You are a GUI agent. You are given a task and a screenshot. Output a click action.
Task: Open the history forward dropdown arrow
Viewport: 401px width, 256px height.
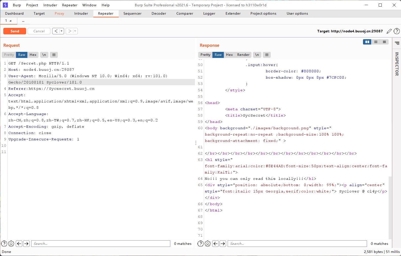[x=75, y=31]
